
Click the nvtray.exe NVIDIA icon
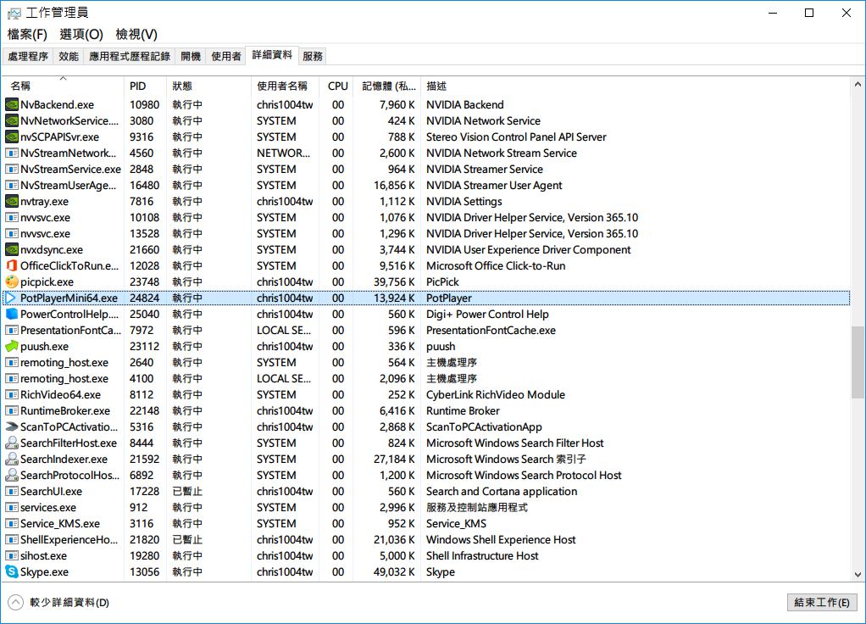click(12, 201)
